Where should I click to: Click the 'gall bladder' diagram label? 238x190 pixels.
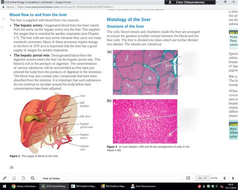tap(84, 104)
